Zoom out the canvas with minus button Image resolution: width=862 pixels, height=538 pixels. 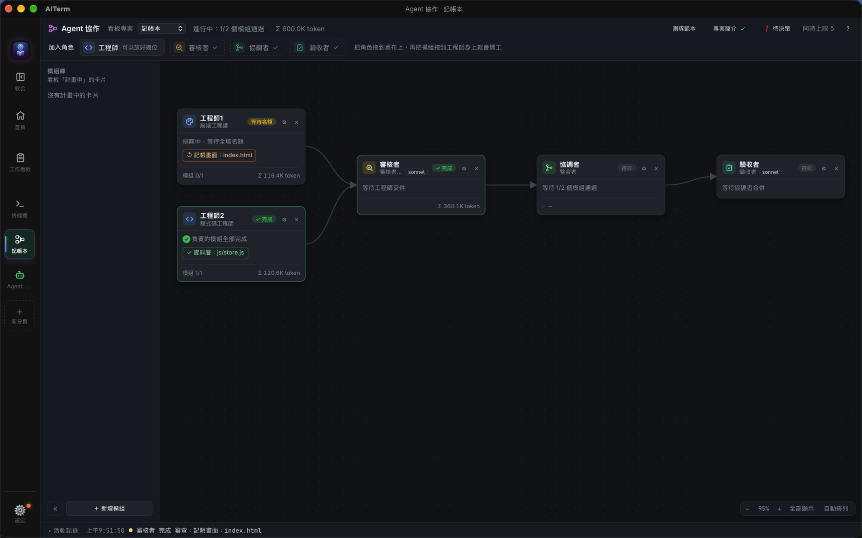coord(747,509)
